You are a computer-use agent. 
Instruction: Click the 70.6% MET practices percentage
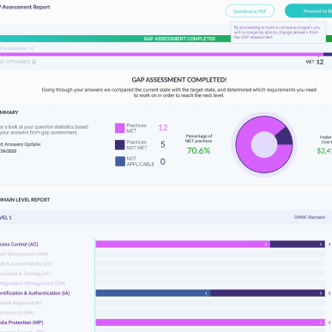(x=199, y=151)
